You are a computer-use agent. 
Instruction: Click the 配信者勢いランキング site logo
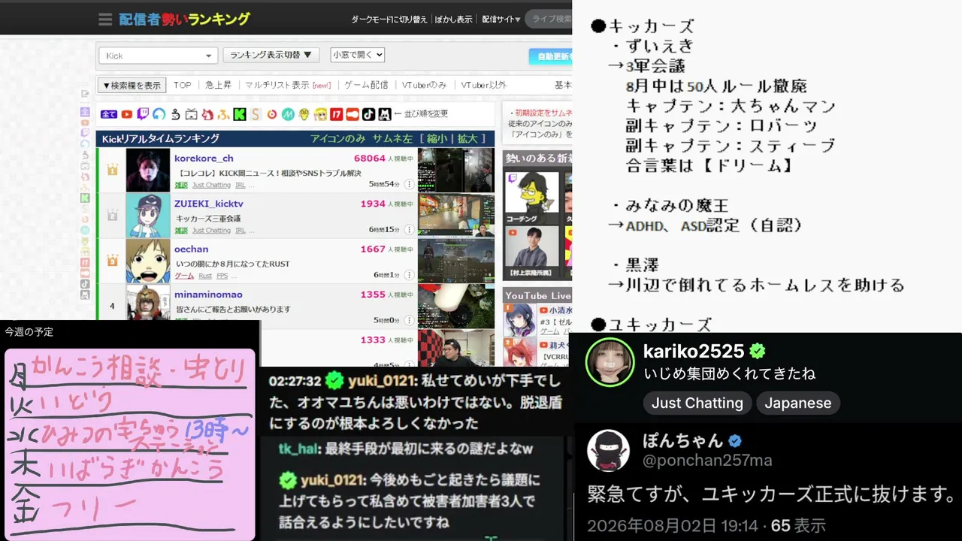point(185,20)
